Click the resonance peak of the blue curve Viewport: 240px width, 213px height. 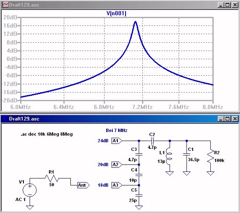(135, 22)
